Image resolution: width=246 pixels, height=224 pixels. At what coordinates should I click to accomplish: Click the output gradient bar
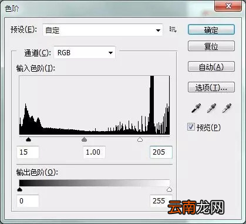[95, 183]
